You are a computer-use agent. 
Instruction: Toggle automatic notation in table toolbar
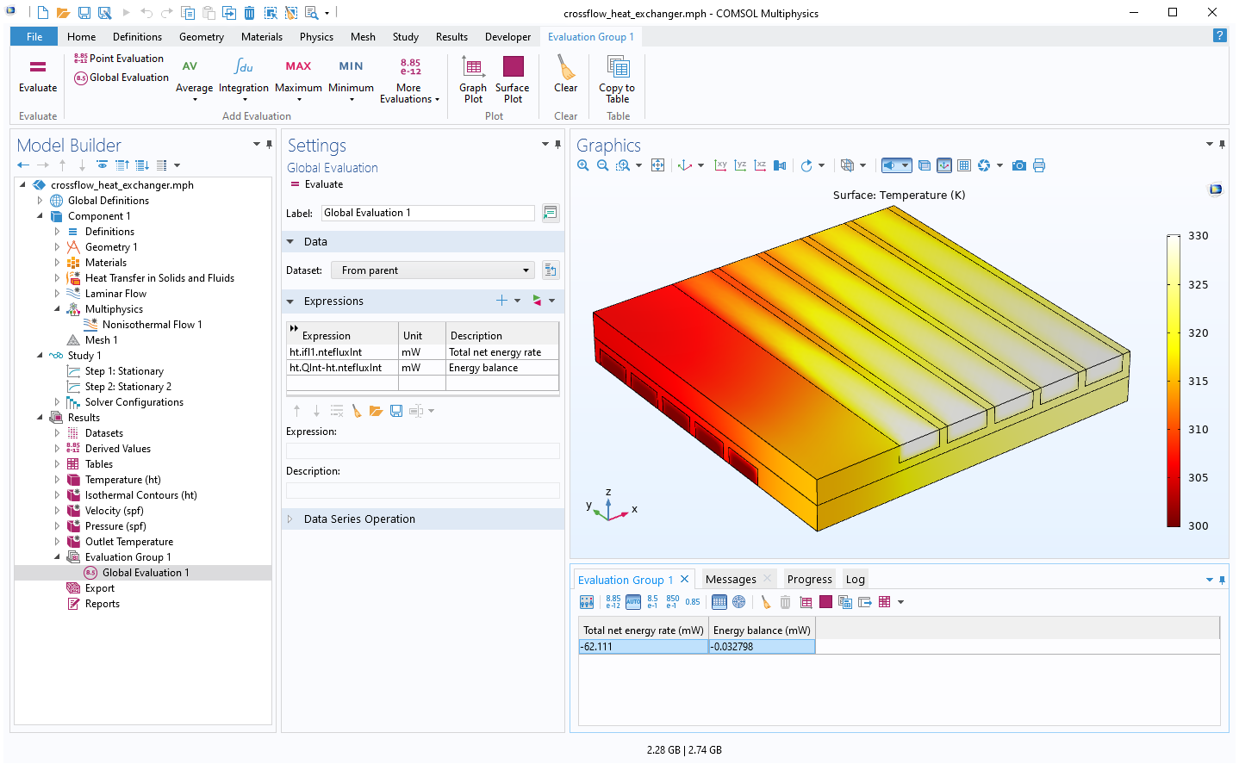coord(633,602)
